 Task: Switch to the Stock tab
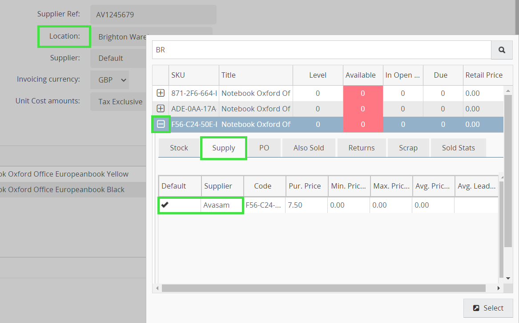click(179, 147)
